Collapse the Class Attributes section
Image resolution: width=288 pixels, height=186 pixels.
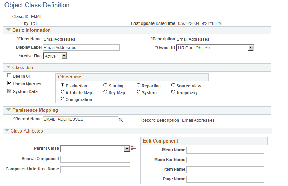[7, 130]
